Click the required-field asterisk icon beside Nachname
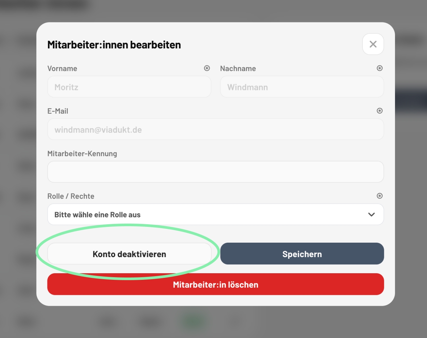Image resolution: width=427 pixels, height=338 pixels. click(380, 68)
